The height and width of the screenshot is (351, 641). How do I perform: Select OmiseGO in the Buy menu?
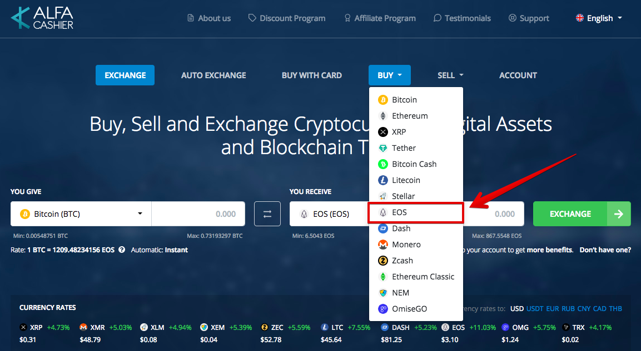click(x=416, y=309)
